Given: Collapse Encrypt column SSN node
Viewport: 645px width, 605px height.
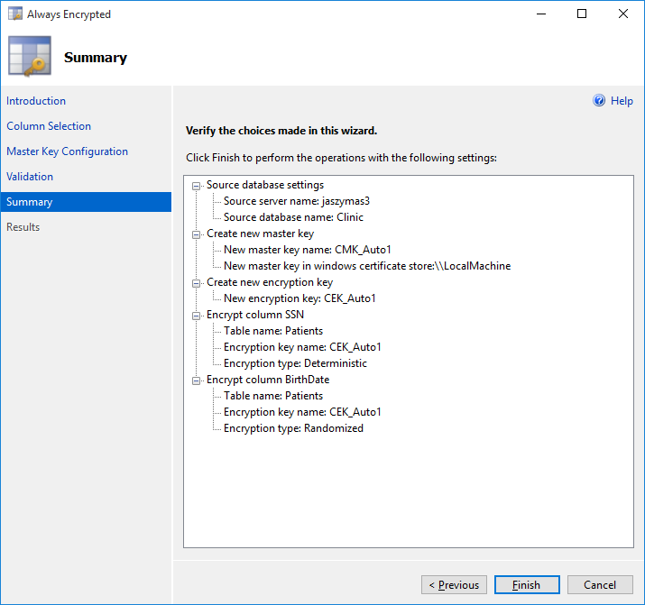Looking at the screenshot, I should point(197,316).
